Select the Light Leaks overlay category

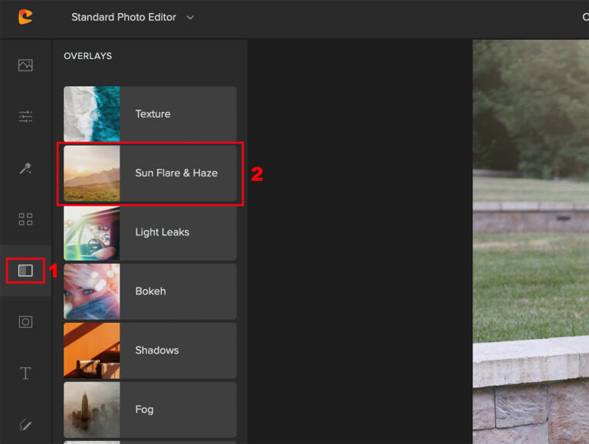tap(150, 232)
